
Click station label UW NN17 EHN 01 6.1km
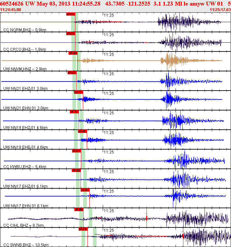point(26,206)
